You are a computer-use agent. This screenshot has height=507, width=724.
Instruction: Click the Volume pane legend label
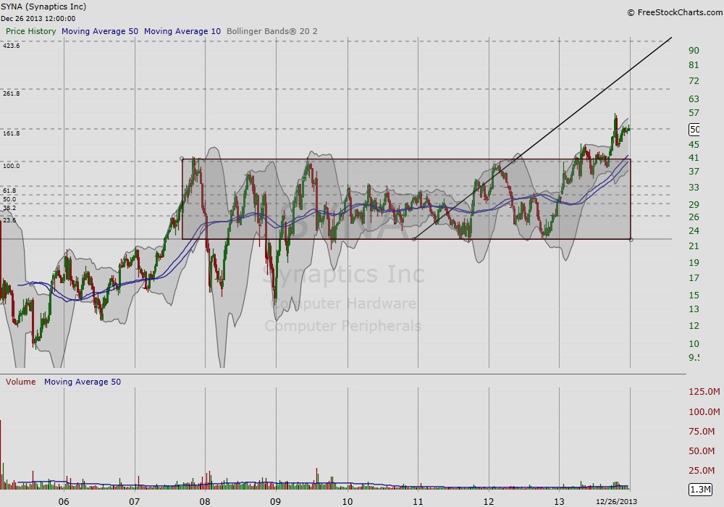(x=21, y=382)
